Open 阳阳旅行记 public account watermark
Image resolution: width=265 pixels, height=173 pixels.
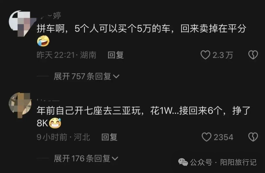[x=238, y=162]
